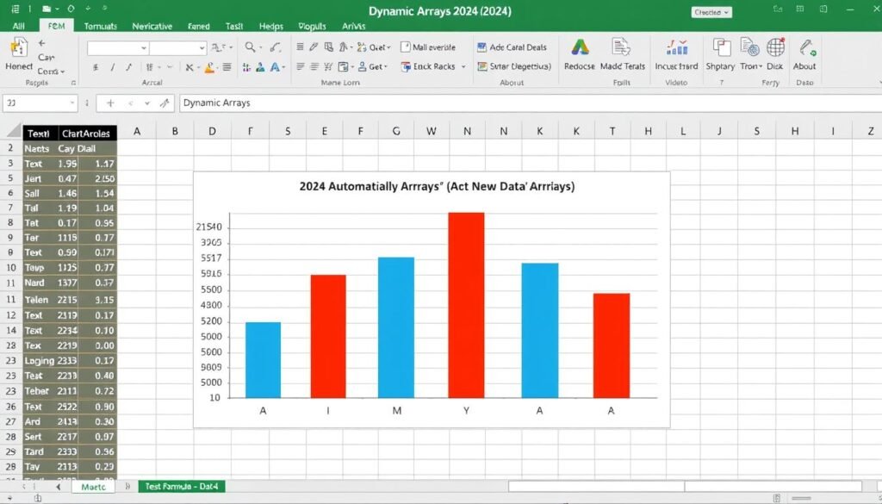Click the blue person icon beside A
Viewport: 882px width, 504px height.
pyautogui.click(x=260, y=67)
